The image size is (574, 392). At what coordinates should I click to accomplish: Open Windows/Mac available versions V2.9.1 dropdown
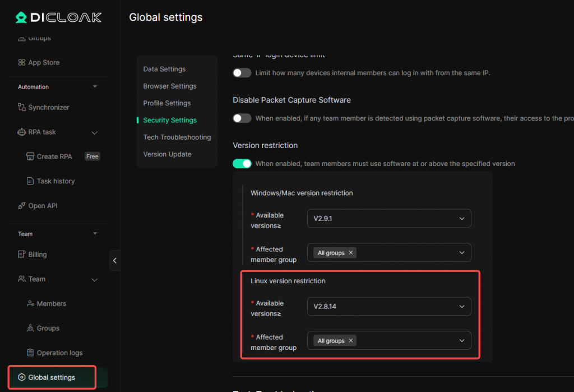point(389,218)
